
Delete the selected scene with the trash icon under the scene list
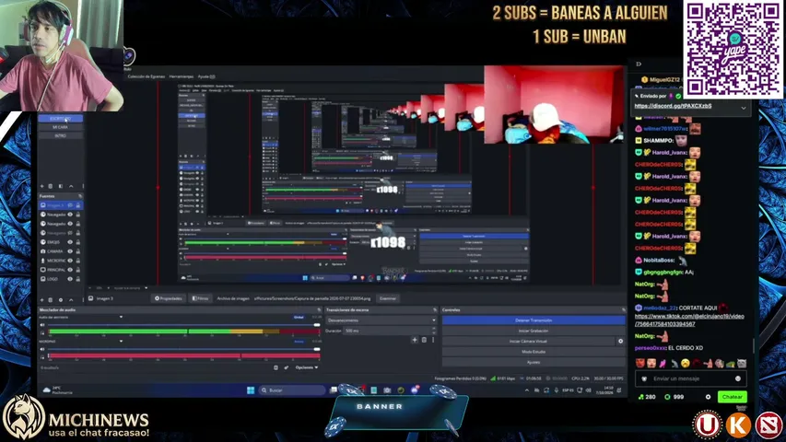pos(51,186)
